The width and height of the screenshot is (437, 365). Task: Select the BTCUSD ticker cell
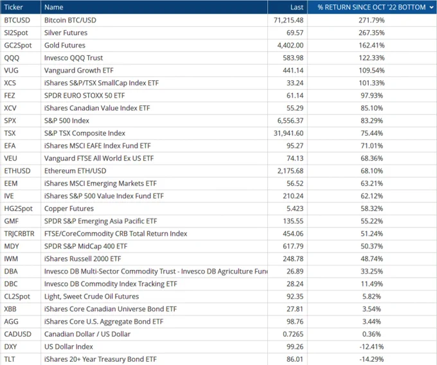click(x=21, y=21)
